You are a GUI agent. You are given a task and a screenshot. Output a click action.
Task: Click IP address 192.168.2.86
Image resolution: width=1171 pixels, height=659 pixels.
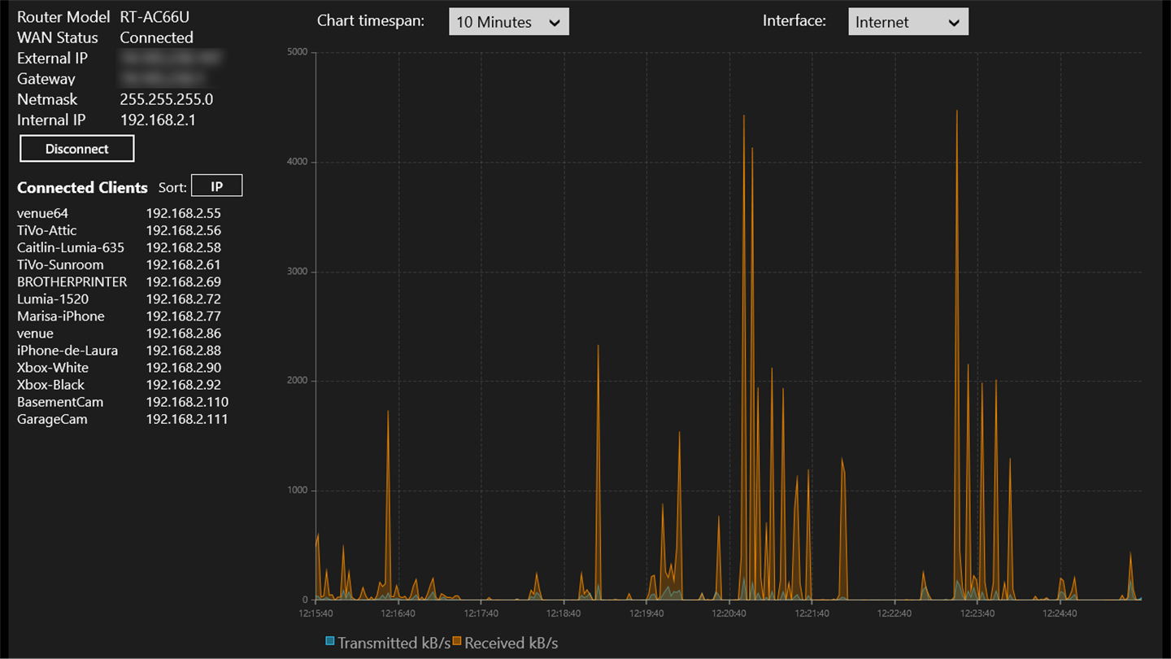[184, 333]
